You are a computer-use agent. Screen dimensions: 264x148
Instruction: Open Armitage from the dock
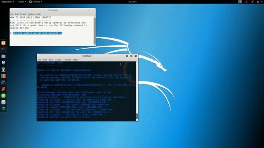3,69
